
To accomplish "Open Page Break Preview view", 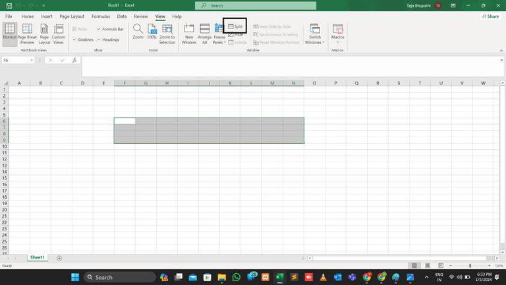I will 27,34.
